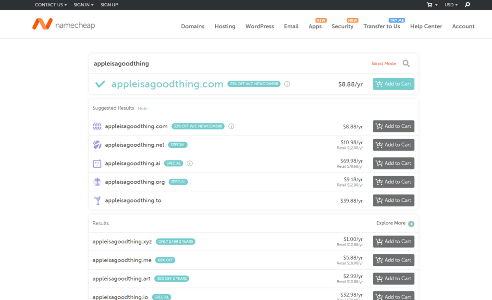This screenshot has height=300, width=492.
Task: Expand the Contact Us dropdown
Action: pos(50,5)
